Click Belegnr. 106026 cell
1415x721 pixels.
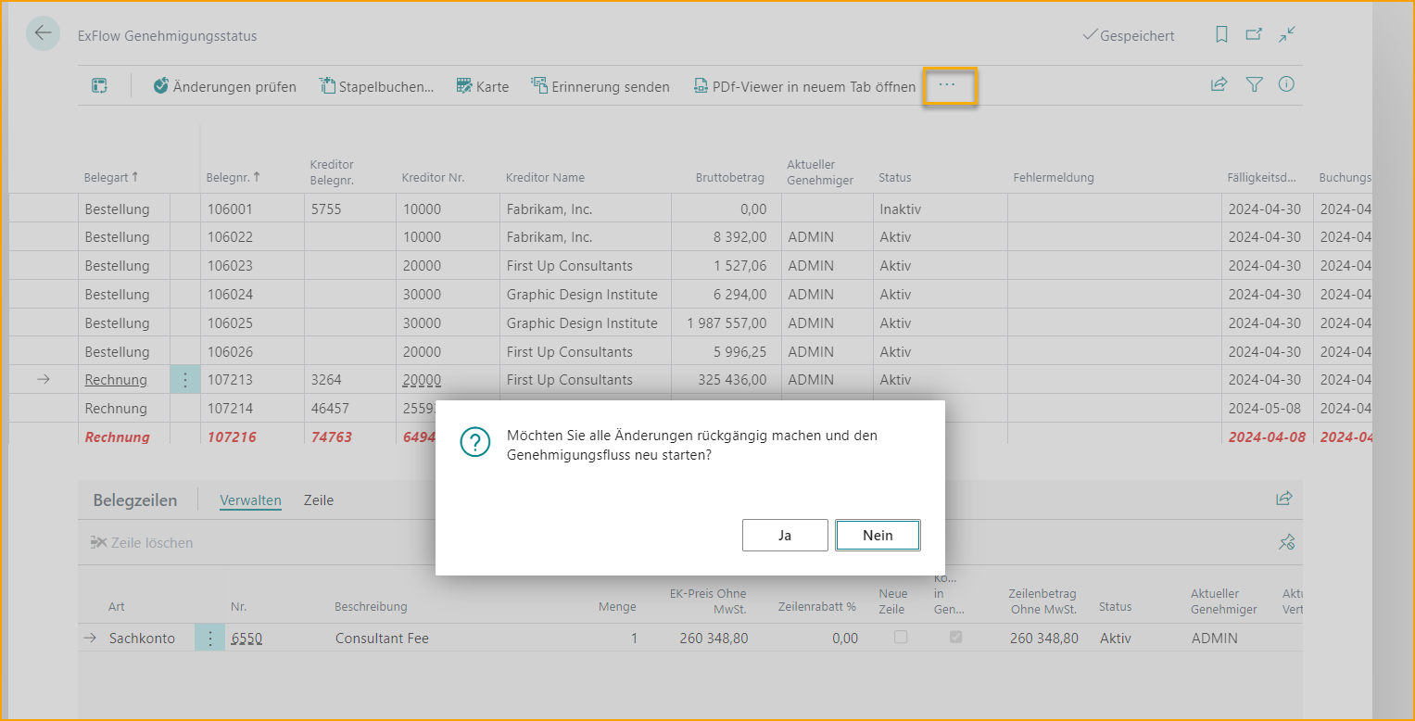click(252, 352)
